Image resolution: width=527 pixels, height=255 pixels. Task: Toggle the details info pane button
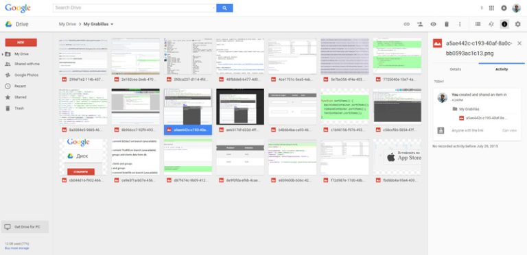[x=504, y=24]
